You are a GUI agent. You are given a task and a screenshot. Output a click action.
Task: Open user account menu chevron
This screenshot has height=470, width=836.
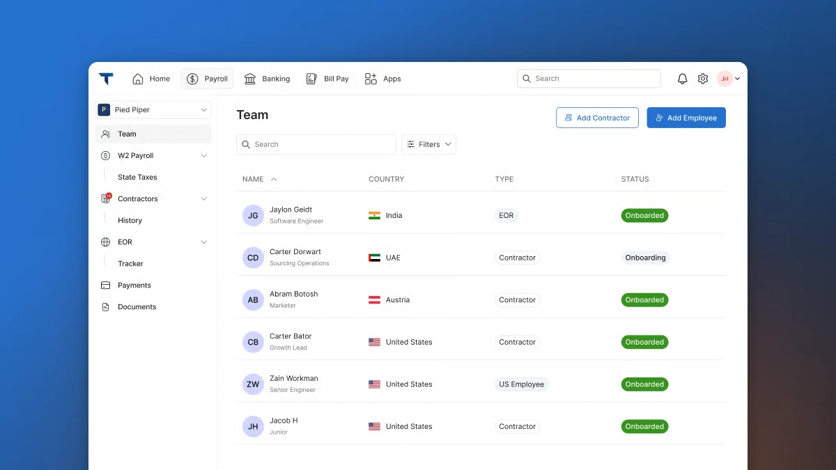pos(738,79)
